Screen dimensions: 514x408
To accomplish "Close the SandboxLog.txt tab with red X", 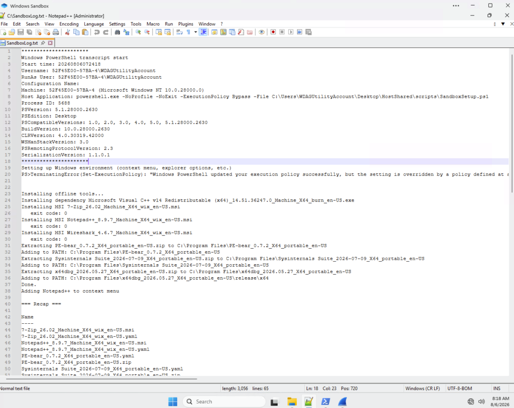I will [x=50, y=43].
